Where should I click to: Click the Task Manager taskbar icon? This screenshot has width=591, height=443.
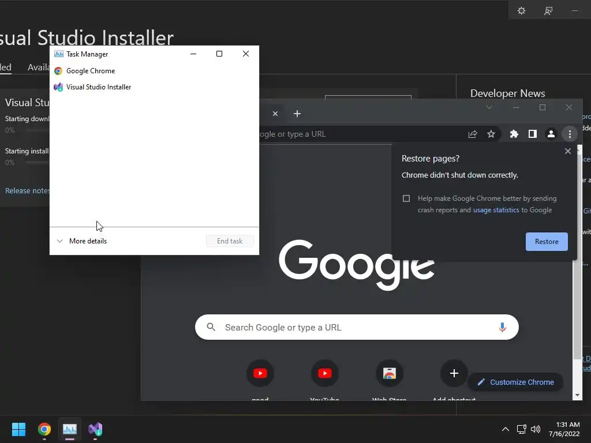70,429
